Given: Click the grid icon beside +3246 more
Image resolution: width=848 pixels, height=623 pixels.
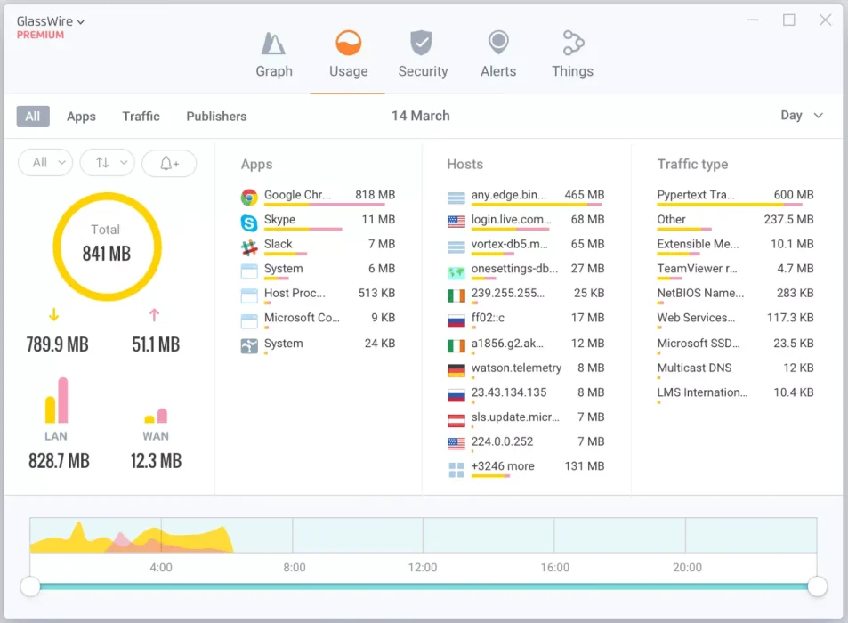Looking at the screenshot, I should pos(456,470).
